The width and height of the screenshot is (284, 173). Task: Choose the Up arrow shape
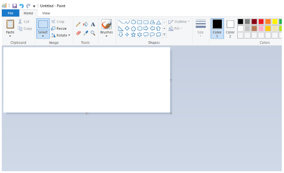[159, 28]
